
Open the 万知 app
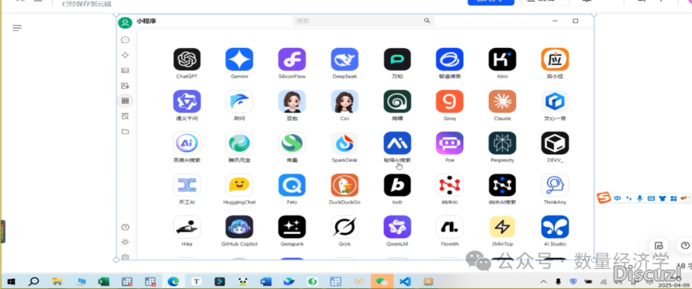pyautogui.click(x=397, y=59)
